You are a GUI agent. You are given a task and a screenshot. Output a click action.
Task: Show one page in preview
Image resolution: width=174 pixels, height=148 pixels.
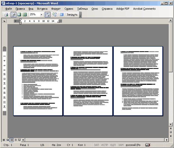pos(19,14)
